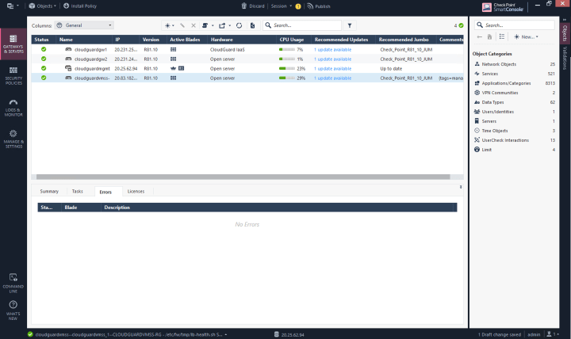
Task: Click the New gateway star icon
Action: pos(167,25)
